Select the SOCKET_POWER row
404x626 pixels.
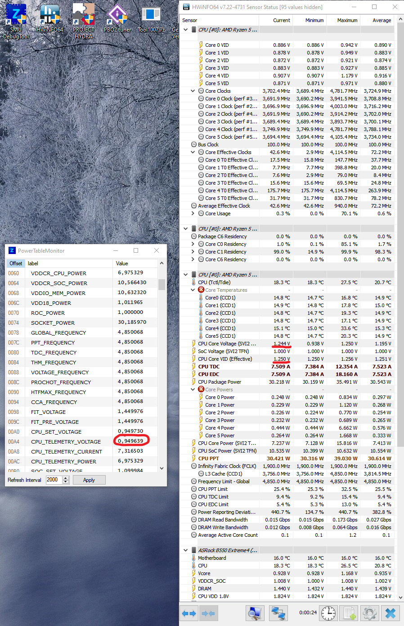pos(82,322)
